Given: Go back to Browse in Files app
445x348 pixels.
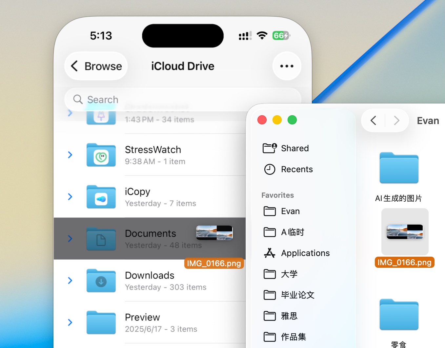Looking at the screenshot, I should [x=96, y=66].
